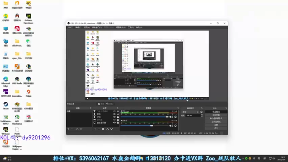Add a new source with the plus icon
The width and height of the screenshot is (288, 162).
tap(95, 129)
